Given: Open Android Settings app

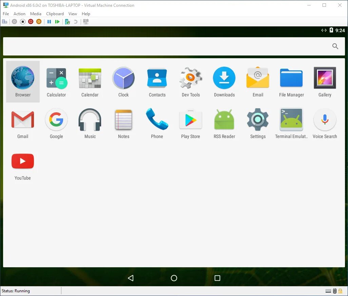Looking at the screenshot, I should 258,123.
